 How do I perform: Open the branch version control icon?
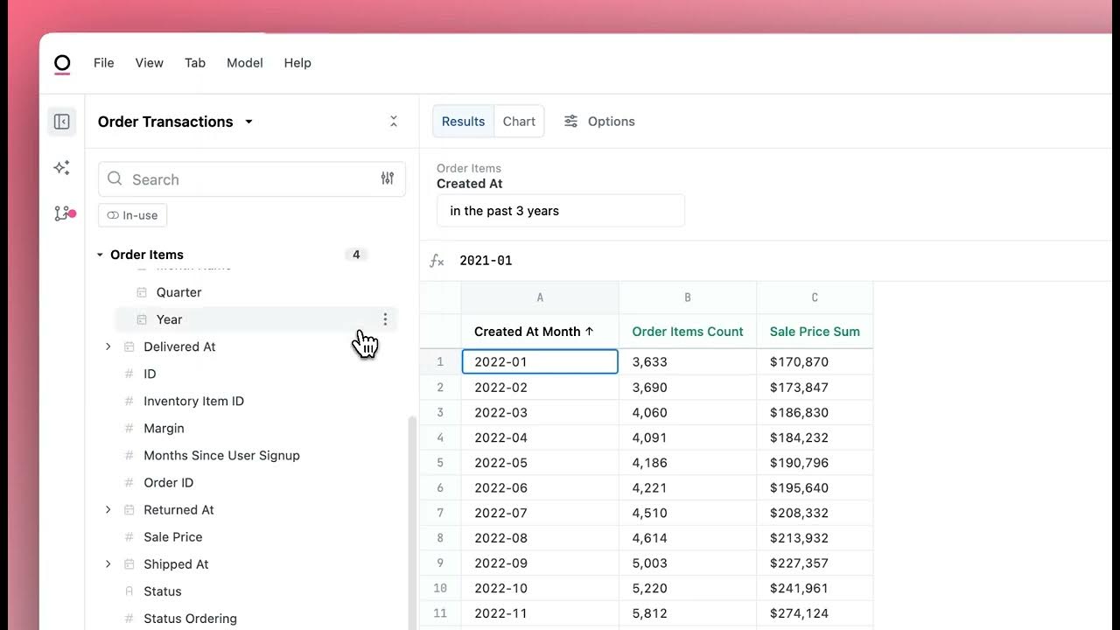(x=62, y=213)
